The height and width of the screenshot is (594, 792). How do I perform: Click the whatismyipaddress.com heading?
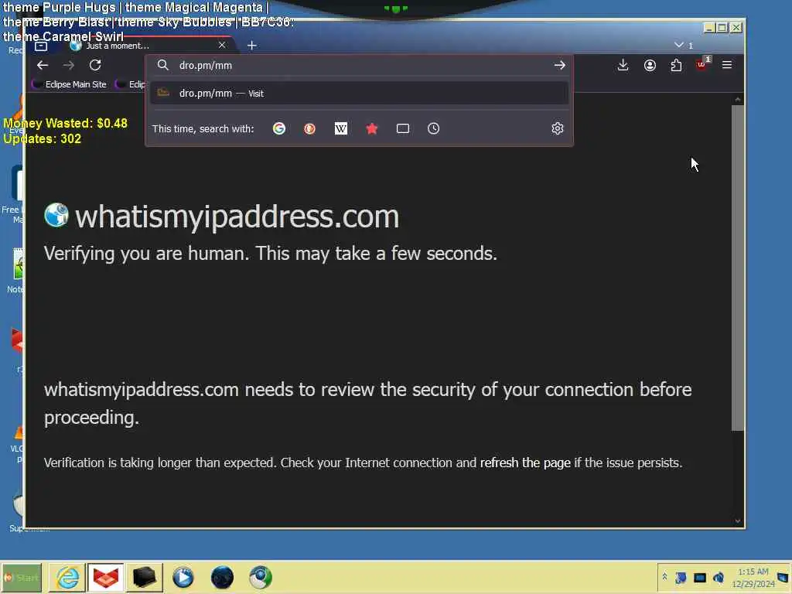(x=237, y=217)
